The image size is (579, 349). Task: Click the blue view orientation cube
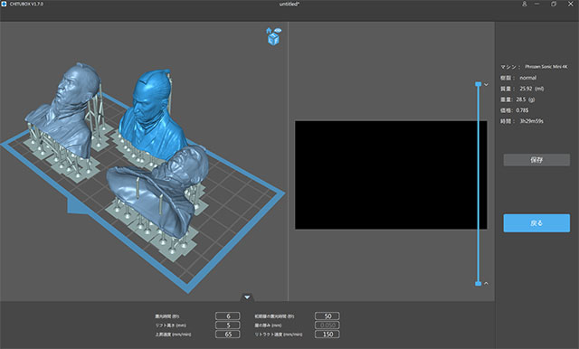273,40
